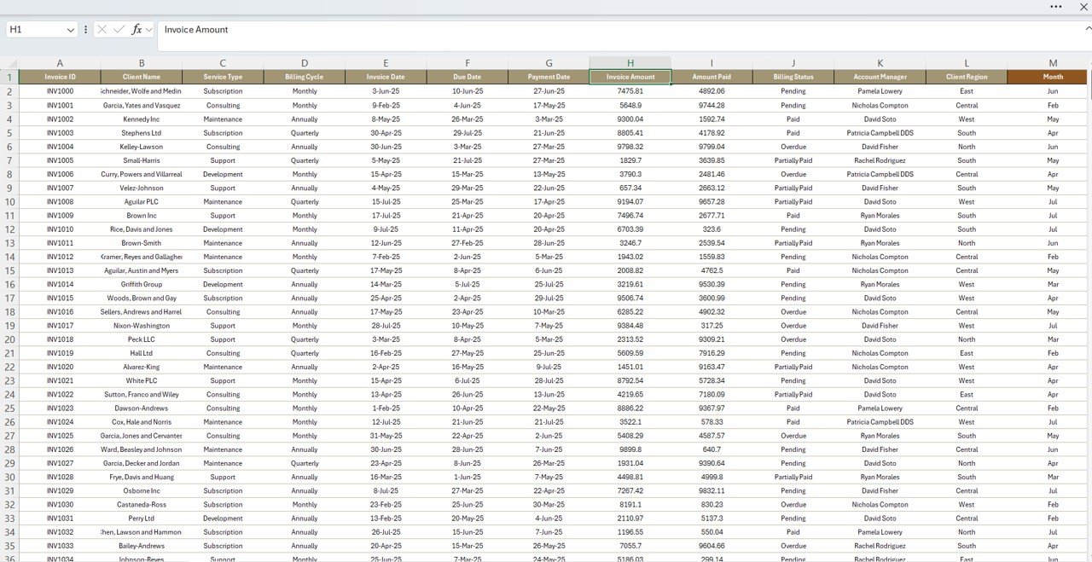
Task: Expand the chevron next to fx icon
Action: tap(149, 29)
